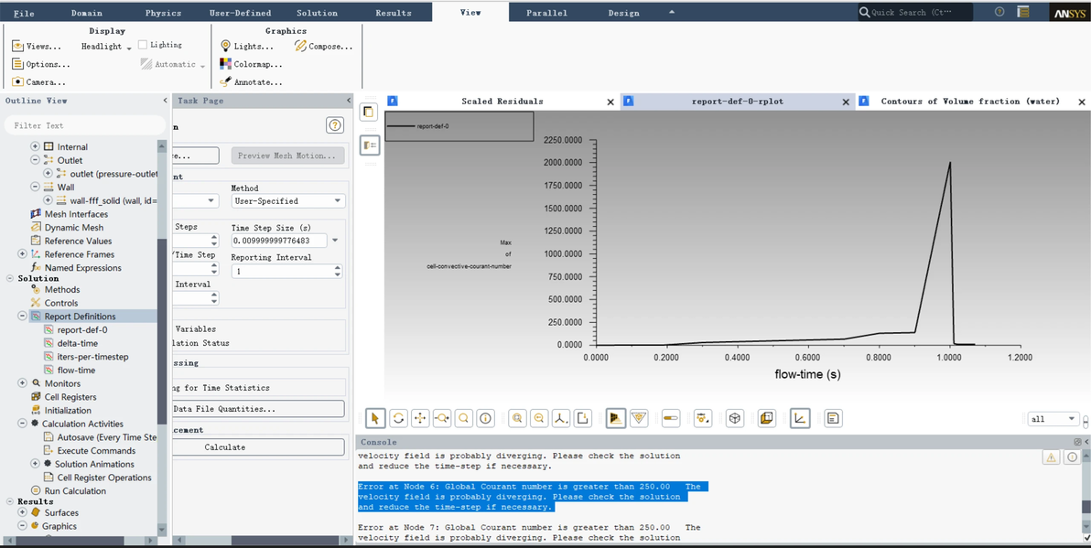Image resolution: width=1091 pixels, height=548 pixels.
Task: Expand the Solution Animations node
Action: coord(36,464)
